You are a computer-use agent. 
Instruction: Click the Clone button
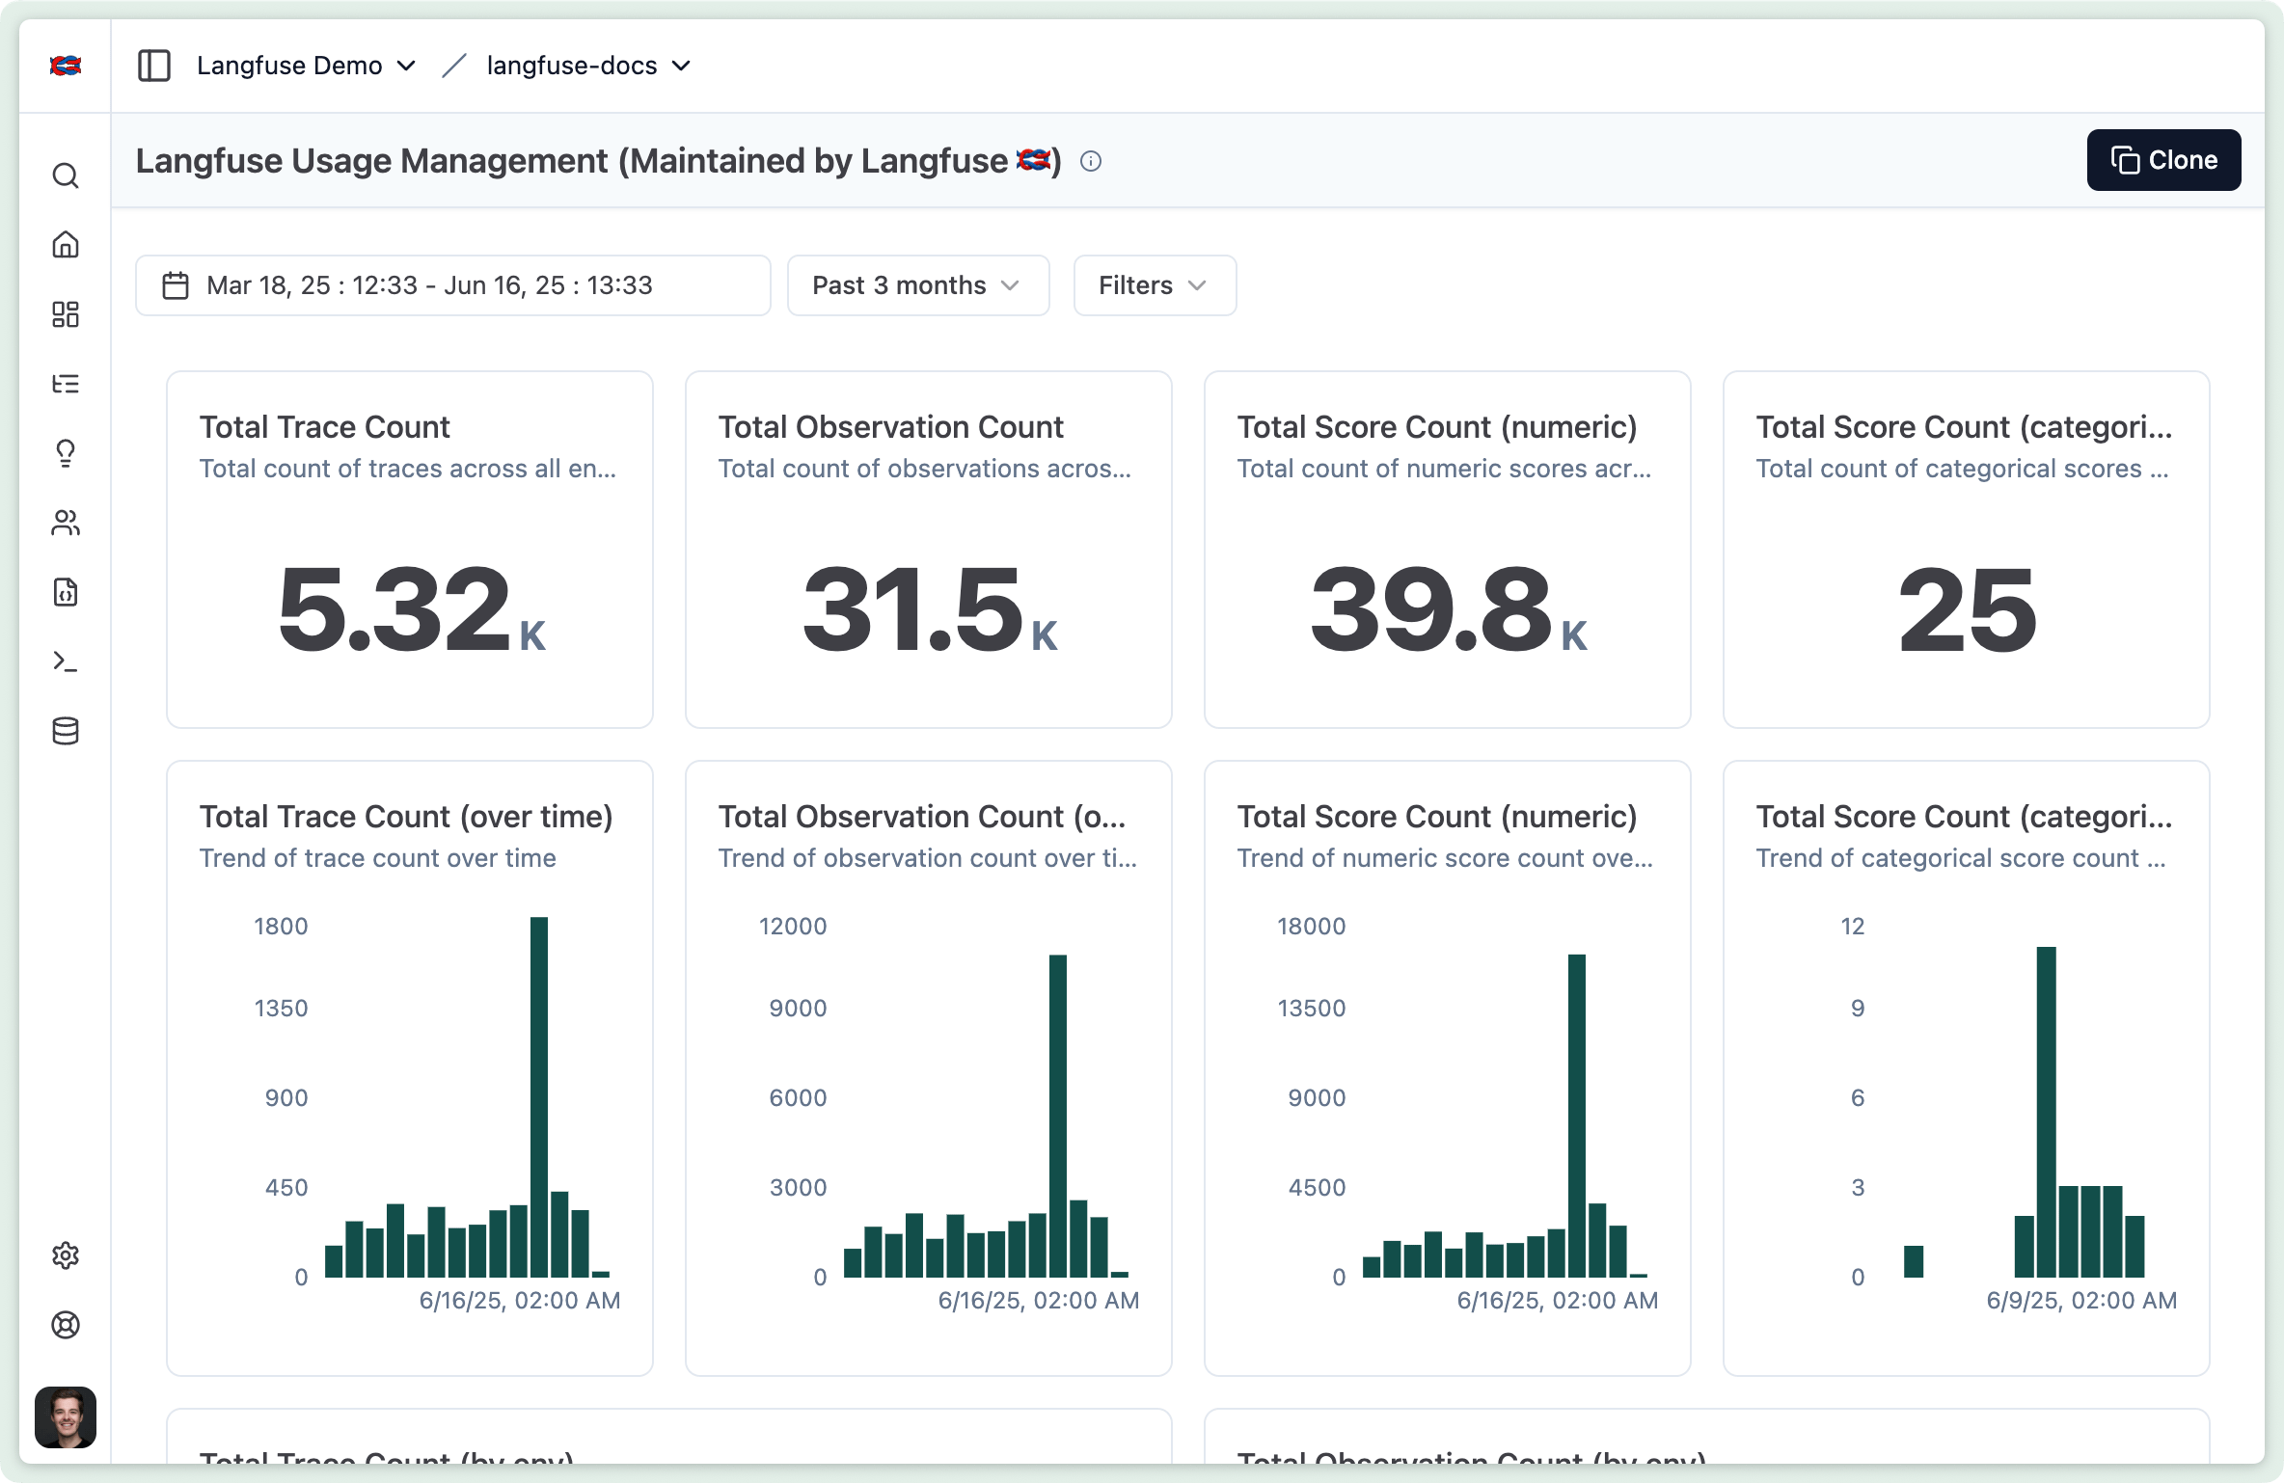[2163, 159]
